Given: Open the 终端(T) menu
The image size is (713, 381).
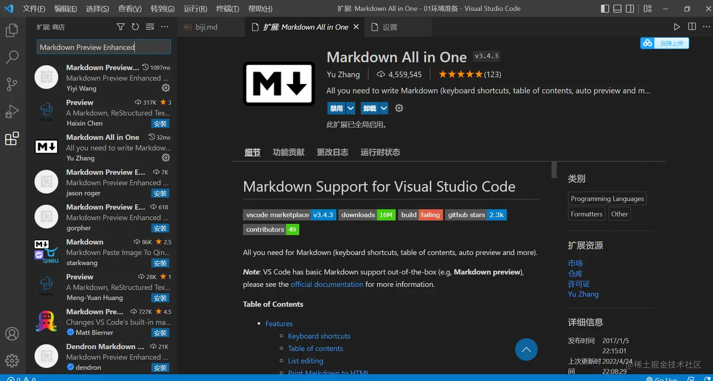Looking at the screenshot, I should 227,8.
